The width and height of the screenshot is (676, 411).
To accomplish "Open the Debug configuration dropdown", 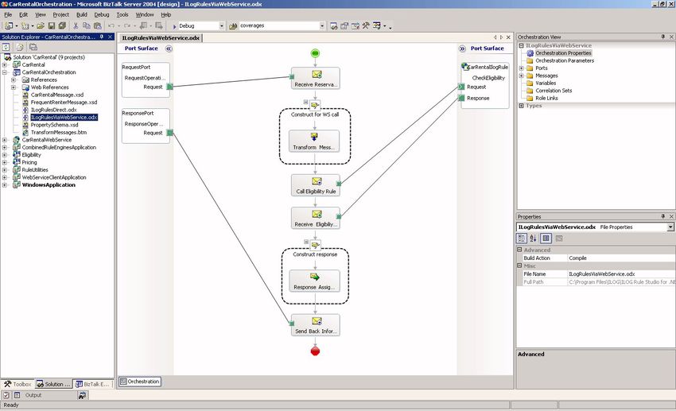I will click(222, 26).
